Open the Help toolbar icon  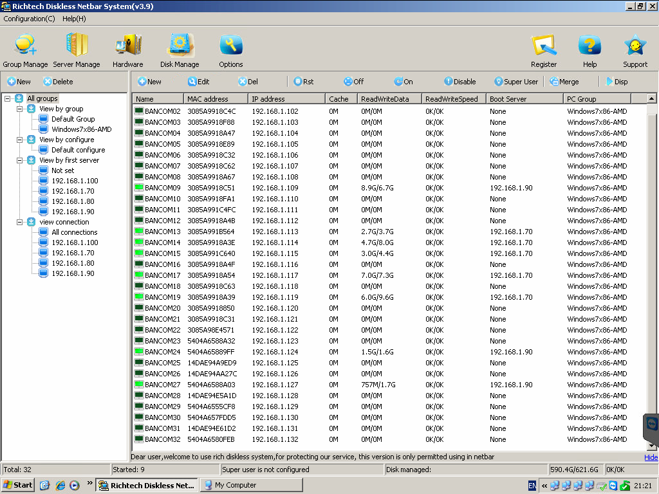point(589,51)
